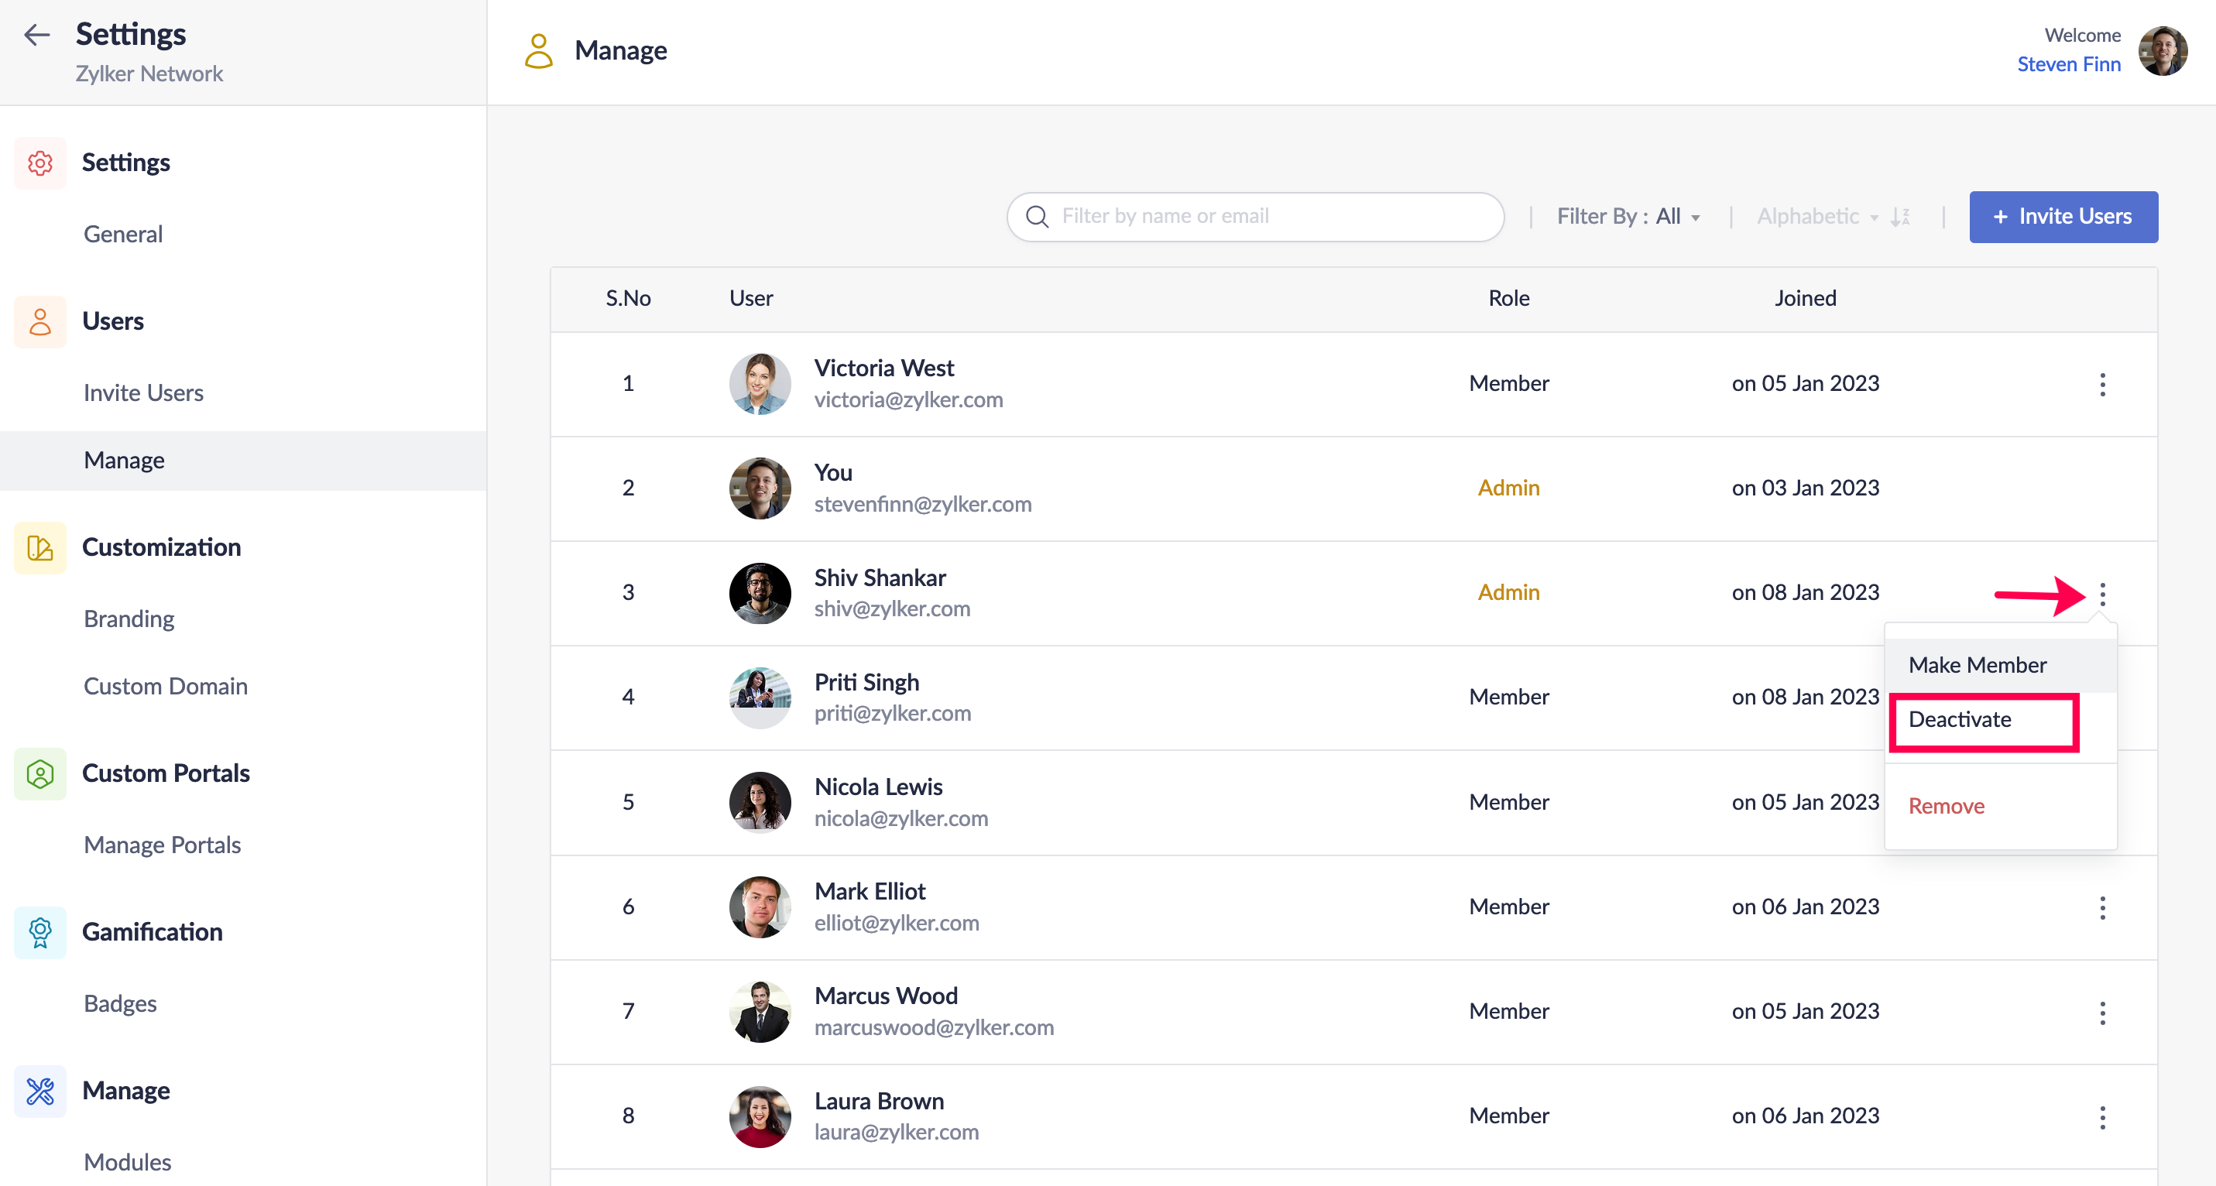Viewport: 2216px width, 1186px height.
Task: Click the orange Users section icon
Action: 40,321
